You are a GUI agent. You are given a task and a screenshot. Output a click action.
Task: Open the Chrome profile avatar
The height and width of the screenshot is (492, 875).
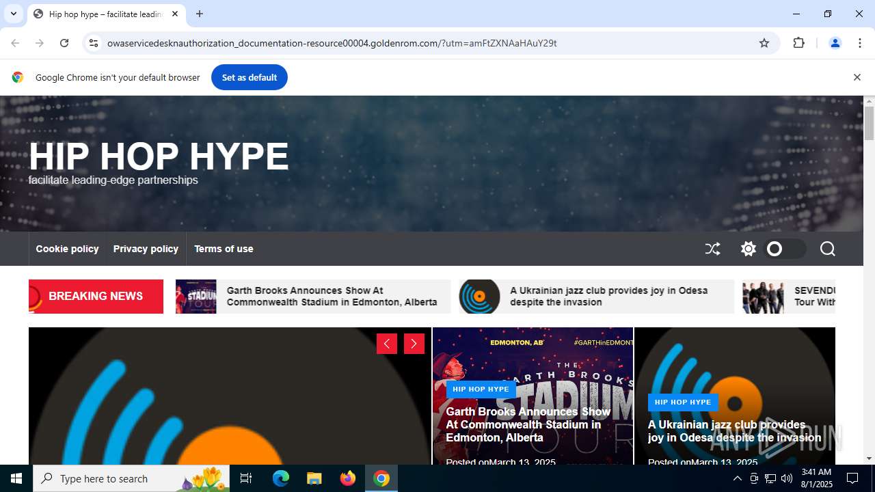pos(835,43)
